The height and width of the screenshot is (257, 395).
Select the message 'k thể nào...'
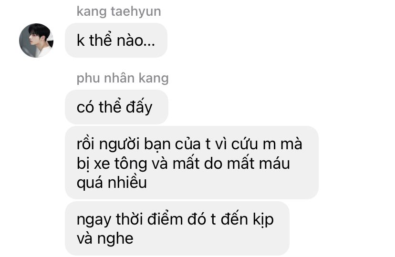point(116,40)
